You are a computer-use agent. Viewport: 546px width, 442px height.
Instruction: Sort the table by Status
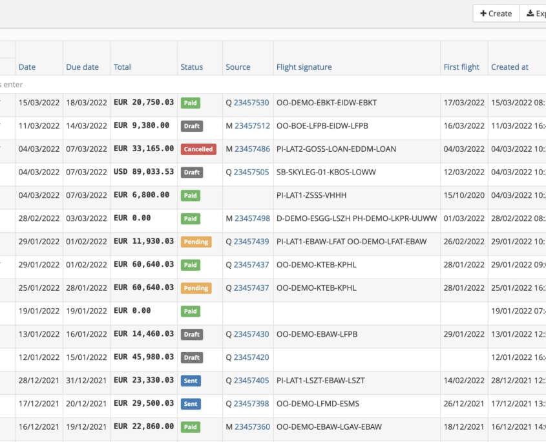click(x=192, y=67)
